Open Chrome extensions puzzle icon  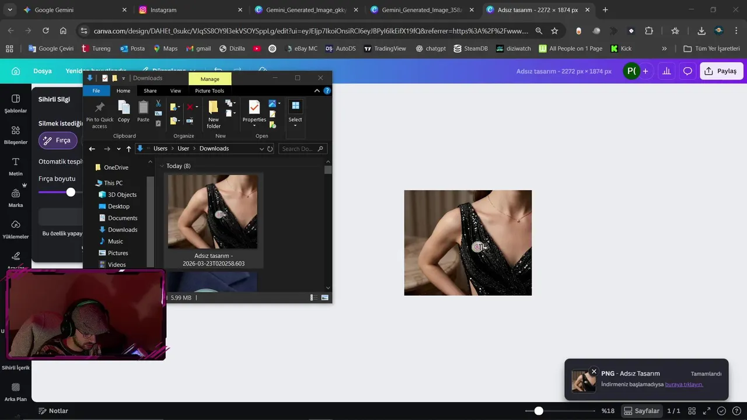click(649, 31)
